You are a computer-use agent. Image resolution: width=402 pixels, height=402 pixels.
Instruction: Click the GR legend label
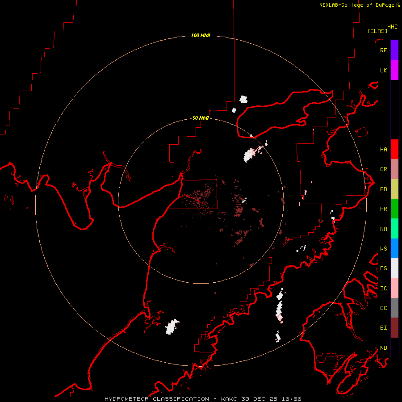pyautogui.click(x=383, y=169)
